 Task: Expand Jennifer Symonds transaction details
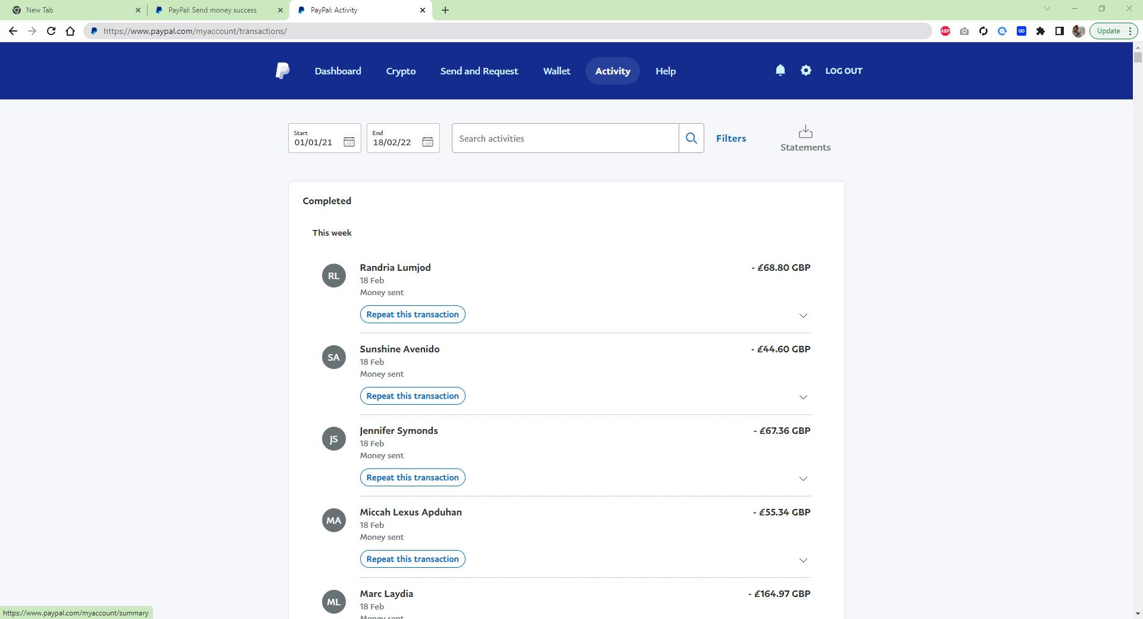(x=802, y=479)
